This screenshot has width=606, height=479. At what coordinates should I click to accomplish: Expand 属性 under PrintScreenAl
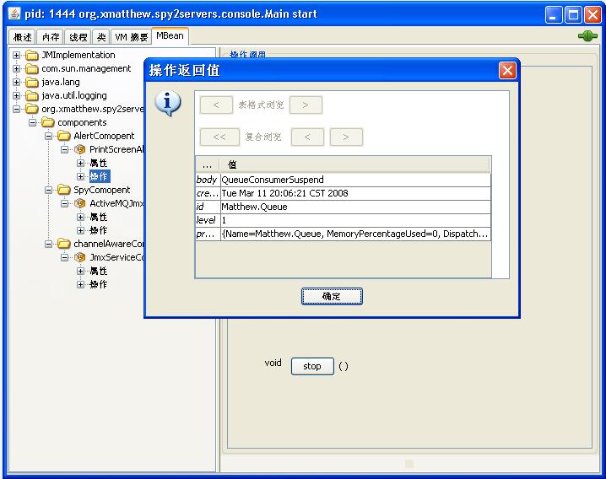pyautogui.click(x=80, y=163)
